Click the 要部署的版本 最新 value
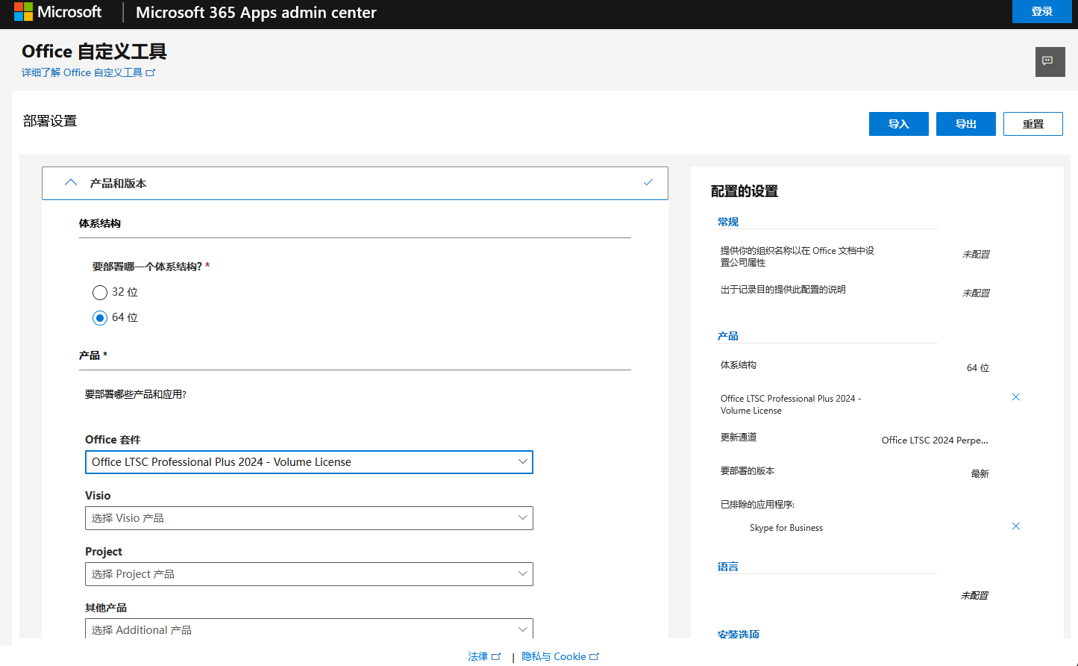This screenshot has height=666, width=1078. click(x=980, y=474)
